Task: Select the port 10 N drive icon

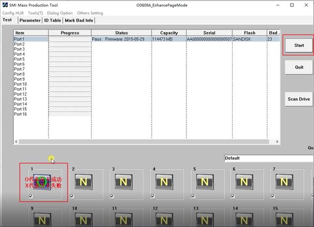Action: coord(83,220)
